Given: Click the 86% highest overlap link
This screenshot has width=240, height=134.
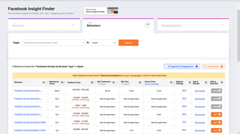Looking at the screenshot, I should coord(184,90).
